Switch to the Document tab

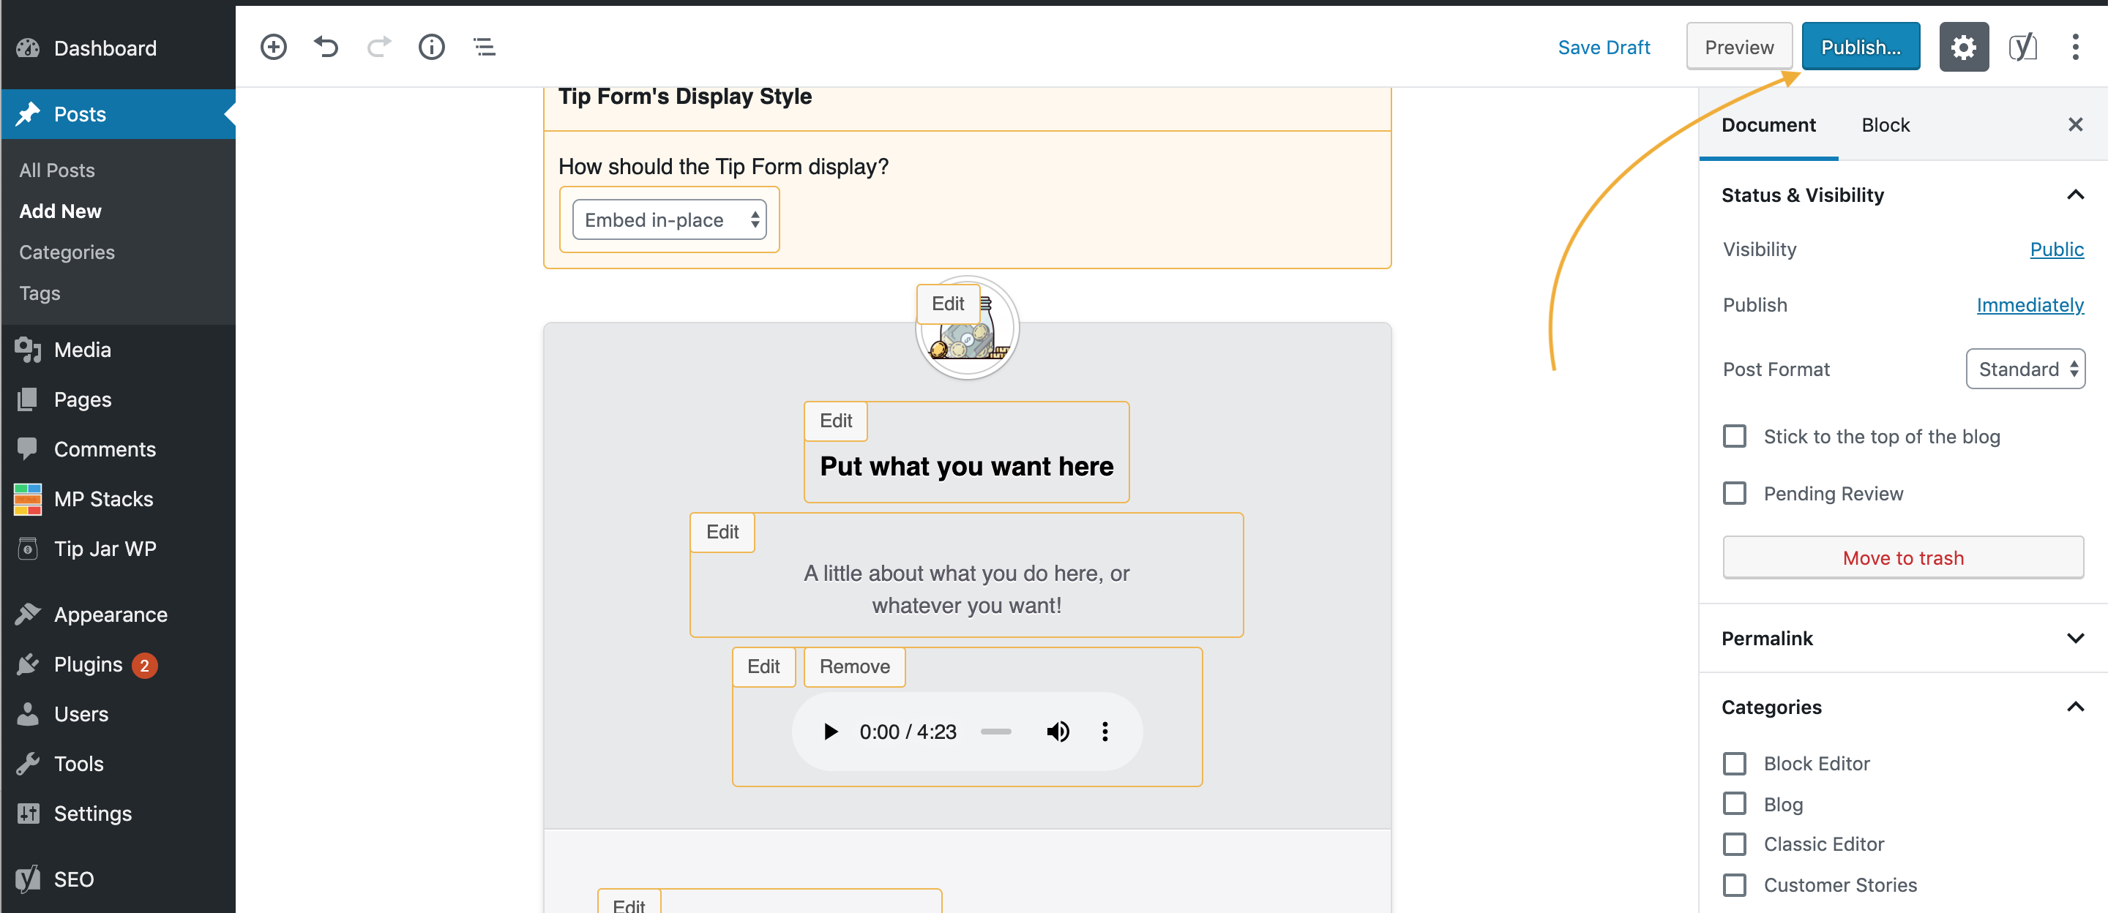coord(1768,124)
